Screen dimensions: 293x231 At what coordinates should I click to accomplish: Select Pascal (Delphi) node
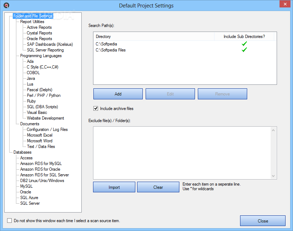coord(39,90)
